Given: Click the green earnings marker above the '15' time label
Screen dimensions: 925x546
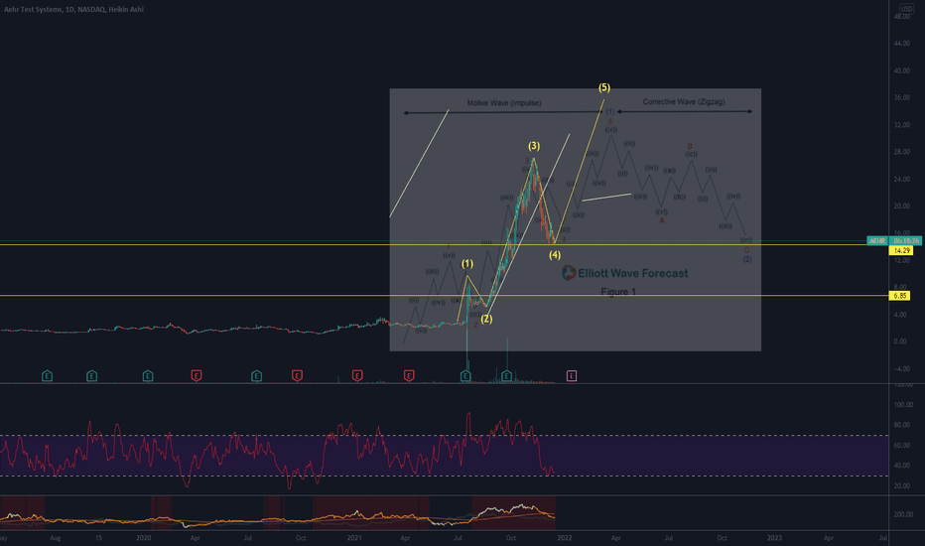Looking at the screenshot, I should pos(92,375).
